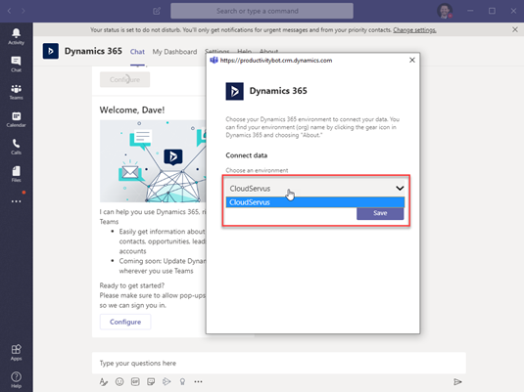
Task: Open the Activity feed in sidebar
Action: pos(16,36)
